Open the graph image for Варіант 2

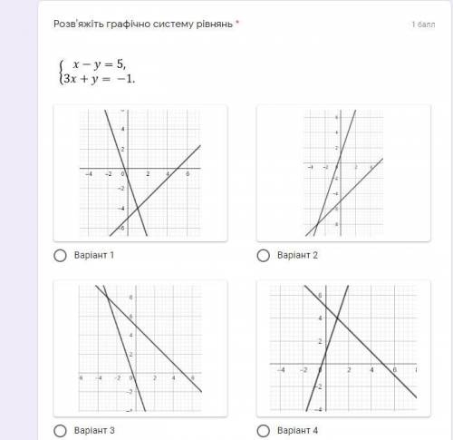pos(343,173)
